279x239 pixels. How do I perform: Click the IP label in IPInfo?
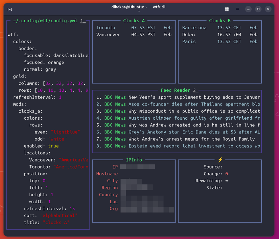(115, 167)
